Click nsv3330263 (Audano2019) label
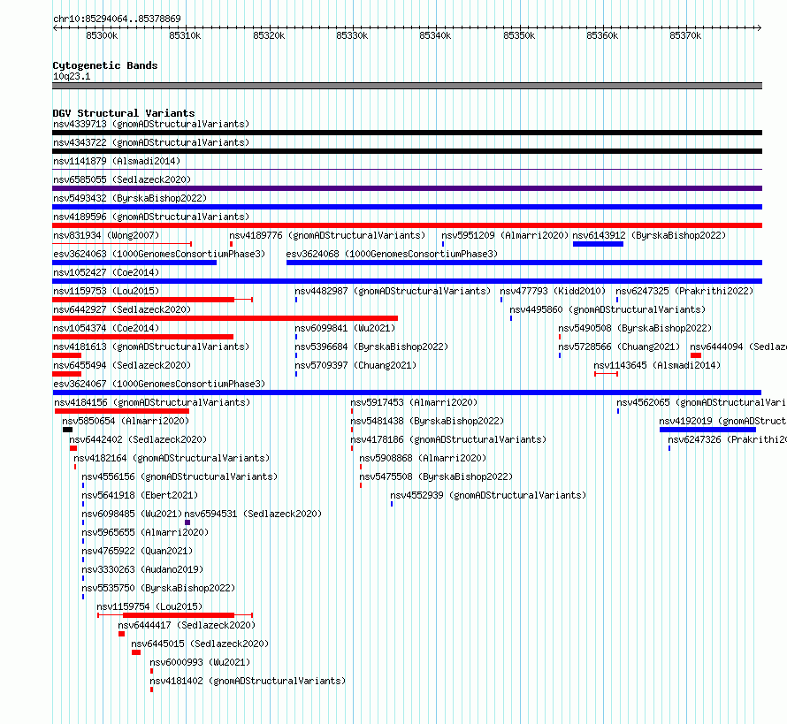The image size is (787, 724). tap(142, 569)
